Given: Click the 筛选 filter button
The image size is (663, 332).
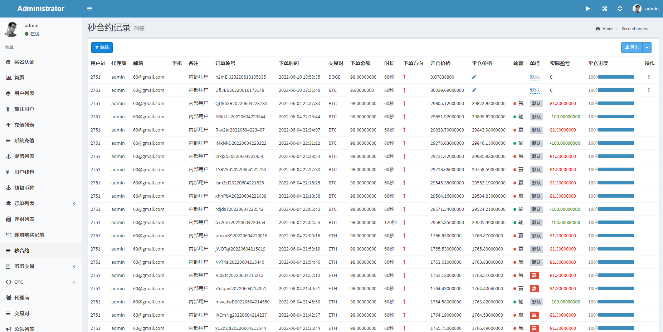Looking at the screenshot, I should pyautogui.click(x=102, y=48).
